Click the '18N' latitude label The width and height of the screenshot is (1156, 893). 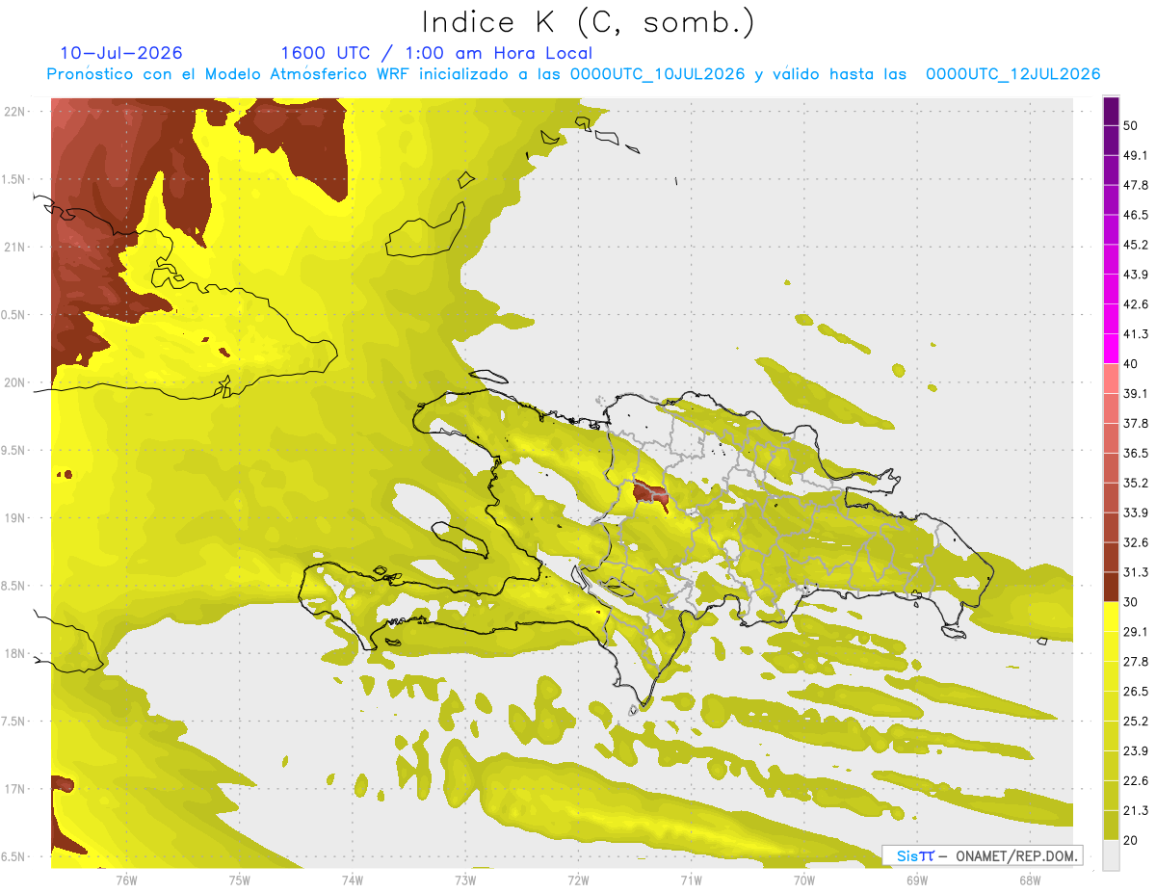tap(16, 653)
